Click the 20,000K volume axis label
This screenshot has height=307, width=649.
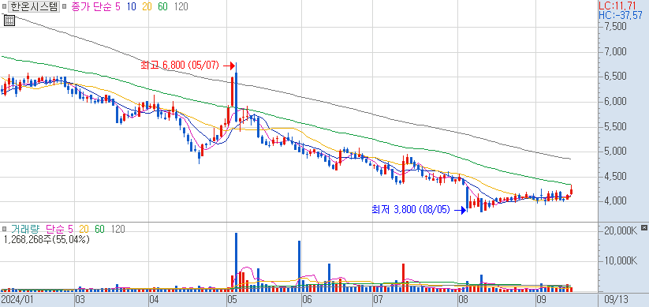[621, 230]
